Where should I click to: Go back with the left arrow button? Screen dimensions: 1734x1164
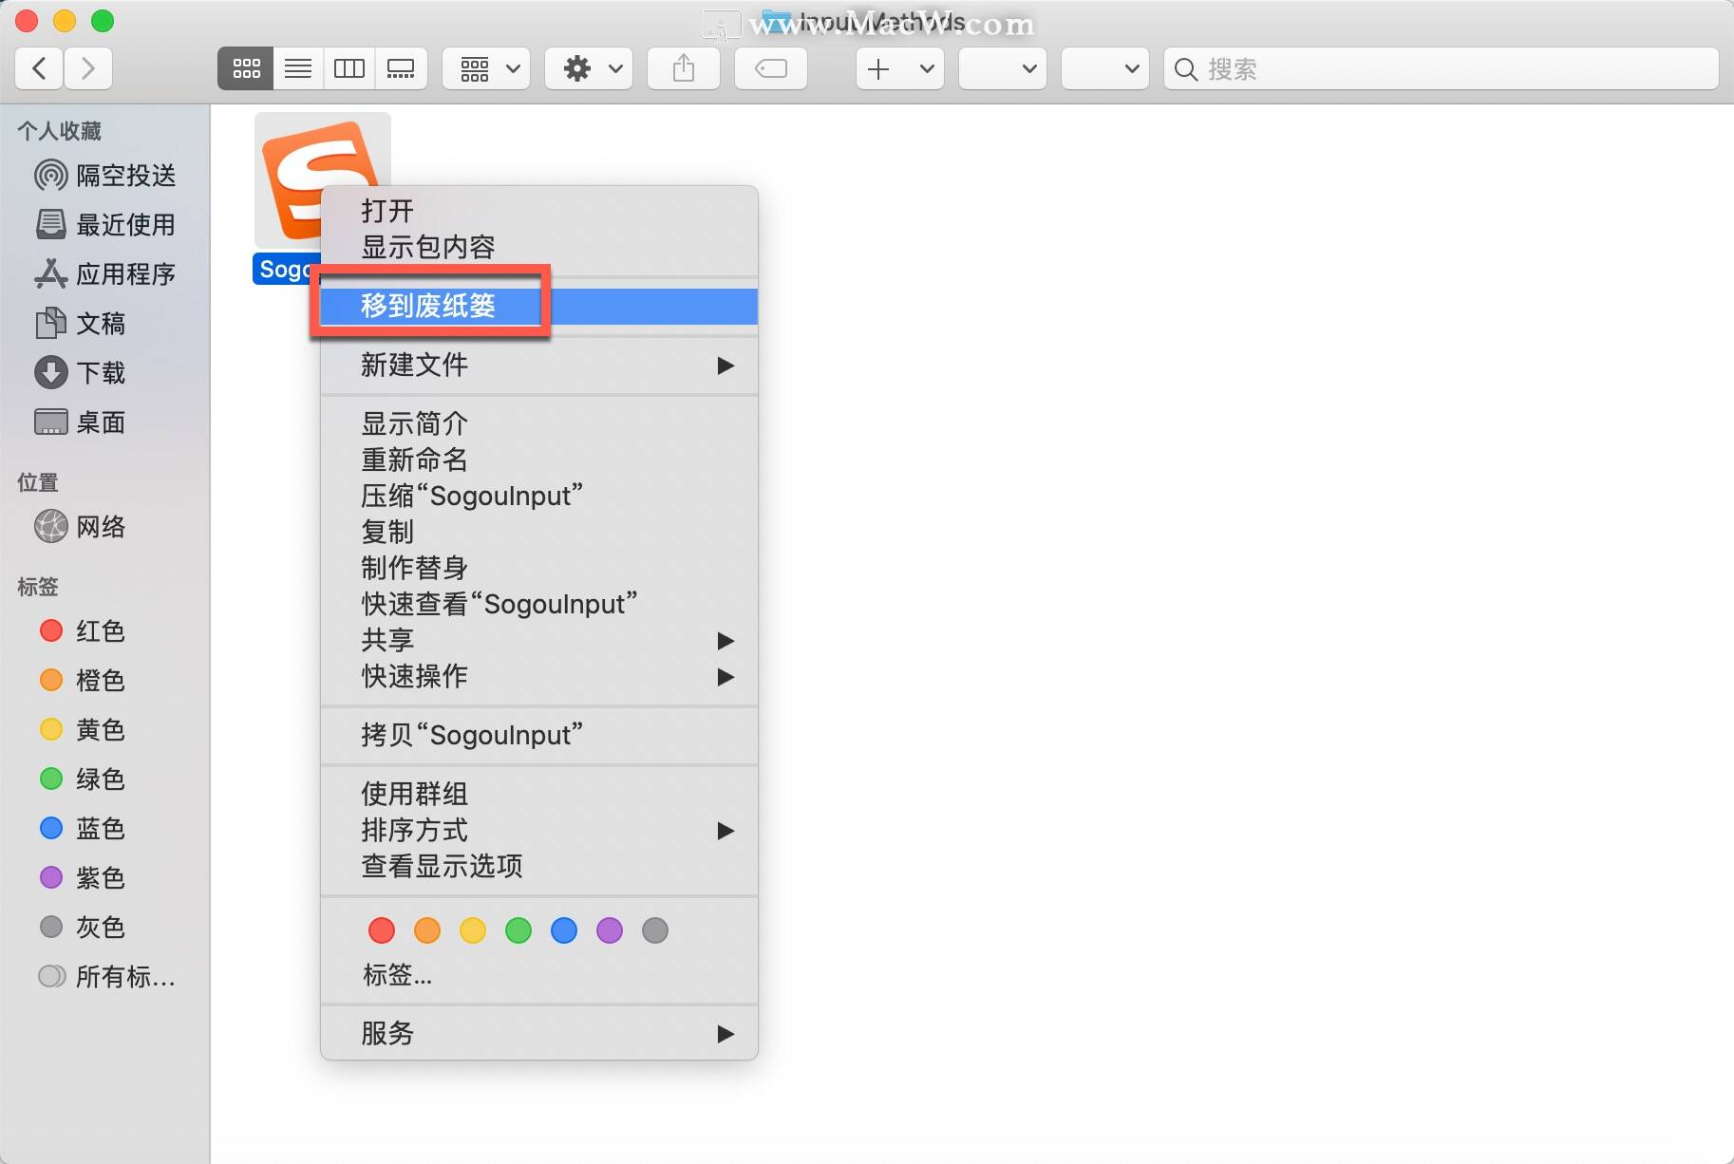pyautogui.click(x=40, y=68)
